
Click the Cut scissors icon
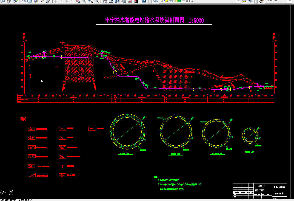(23, 1)
